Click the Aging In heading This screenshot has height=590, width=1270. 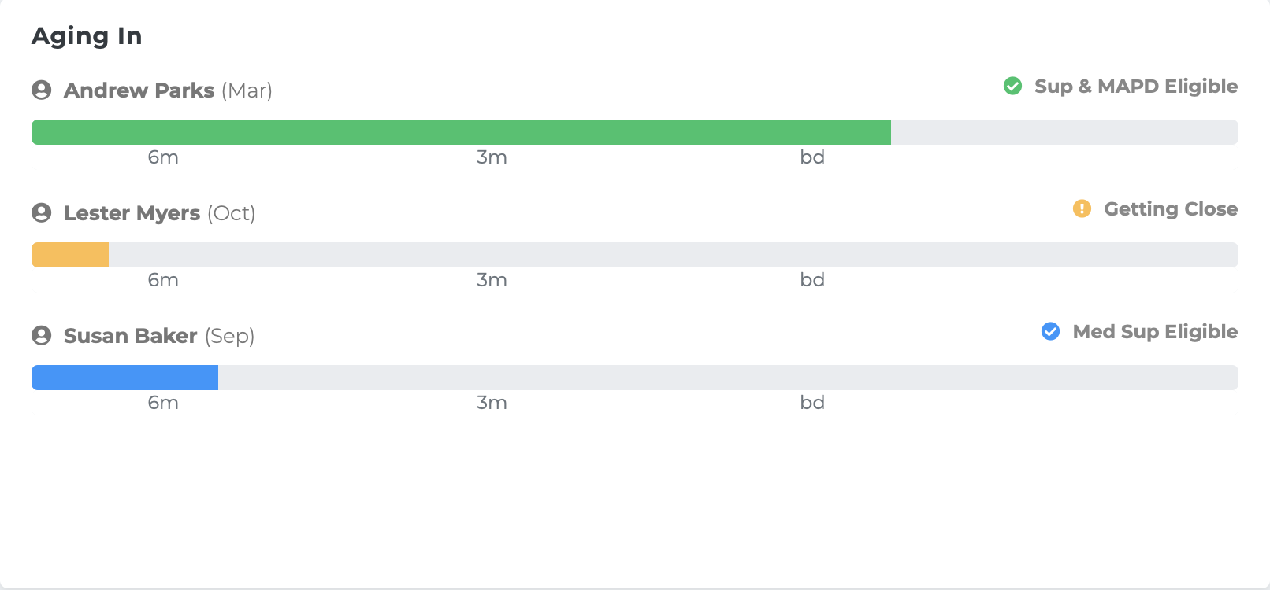click(x=87, y=36)
